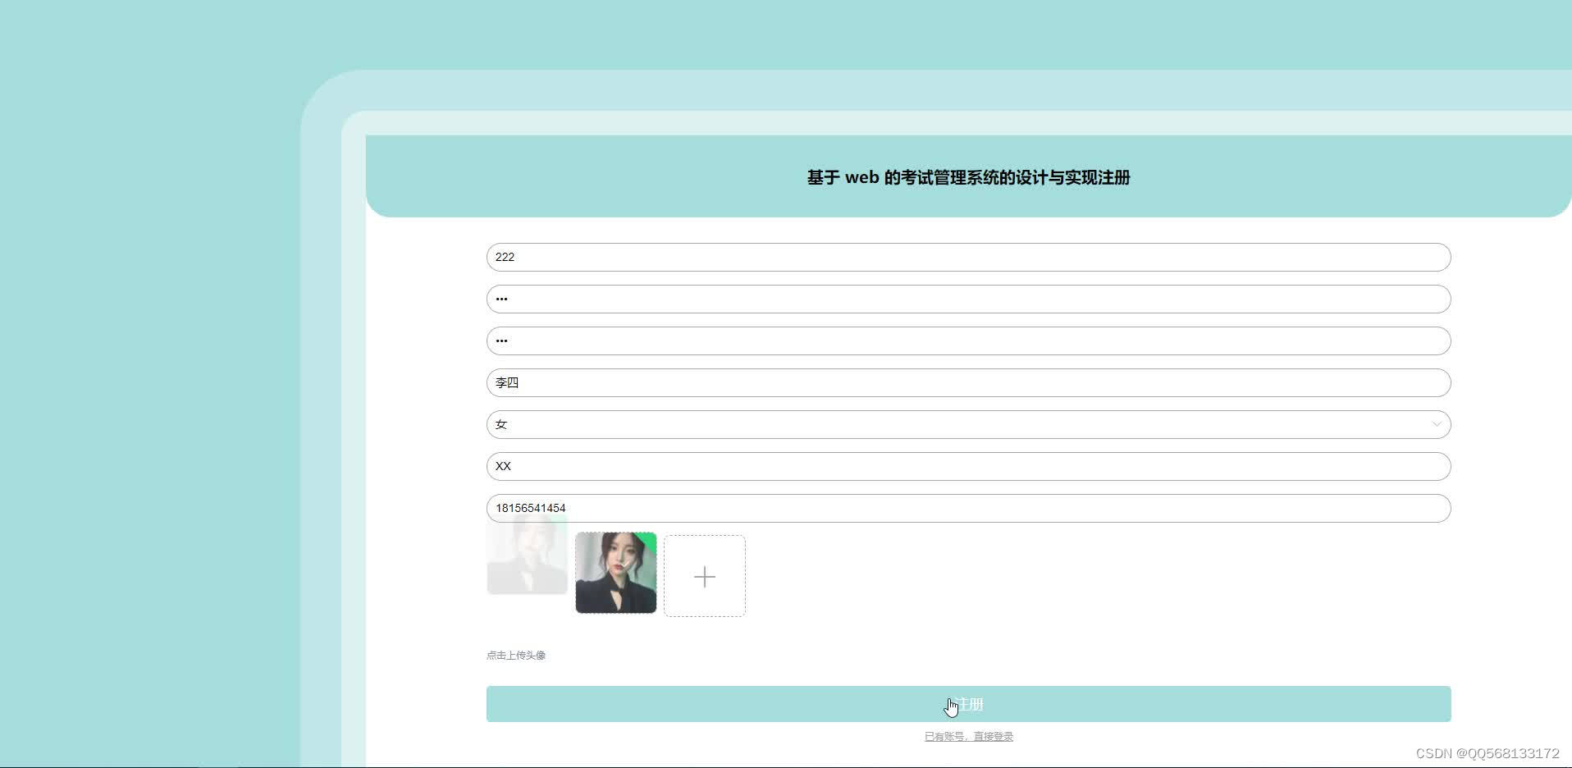
Task: Select the black-outfit avatar thumbnail
Action: pos(615,573)
